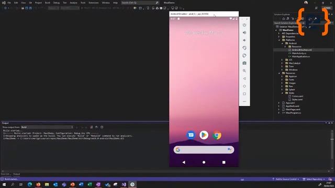The image size is (335, 188).
Task: Open the Debug menu
Action: (57, 3)
